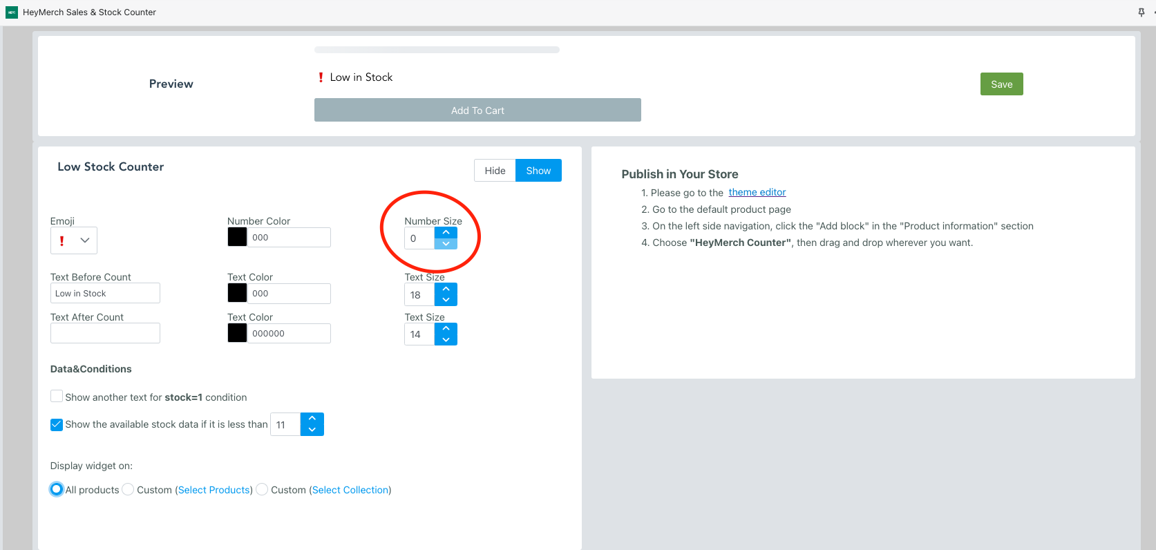Open the theme editor link

757,192
